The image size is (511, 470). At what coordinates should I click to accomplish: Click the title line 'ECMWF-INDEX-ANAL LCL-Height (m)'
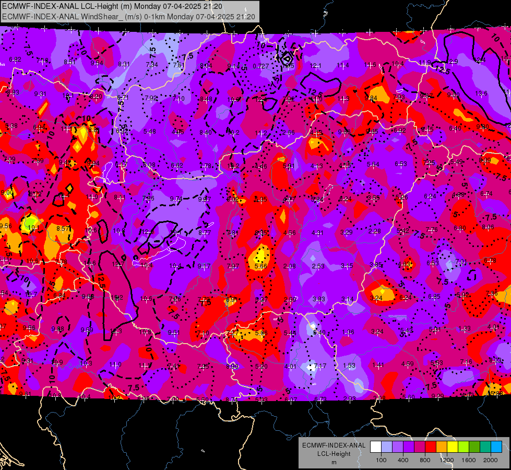tap(67, 6)
